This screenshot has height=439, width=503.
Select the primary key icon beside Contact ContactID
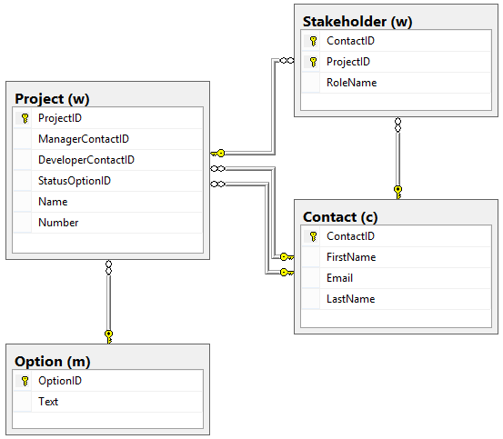coord(313,236)
